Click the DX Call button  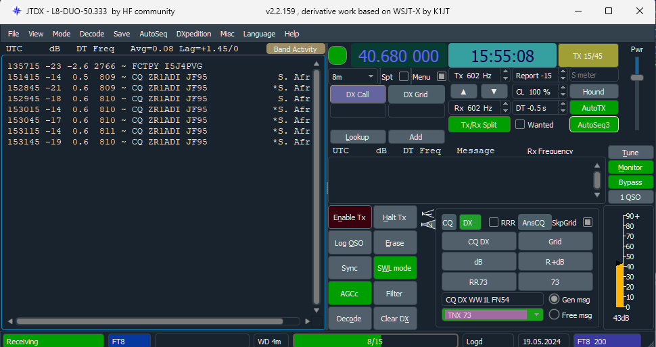358,95
